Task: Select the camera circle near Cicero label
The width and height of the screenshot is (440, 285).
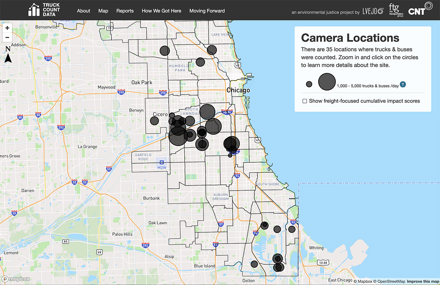Action: (154, 121)
